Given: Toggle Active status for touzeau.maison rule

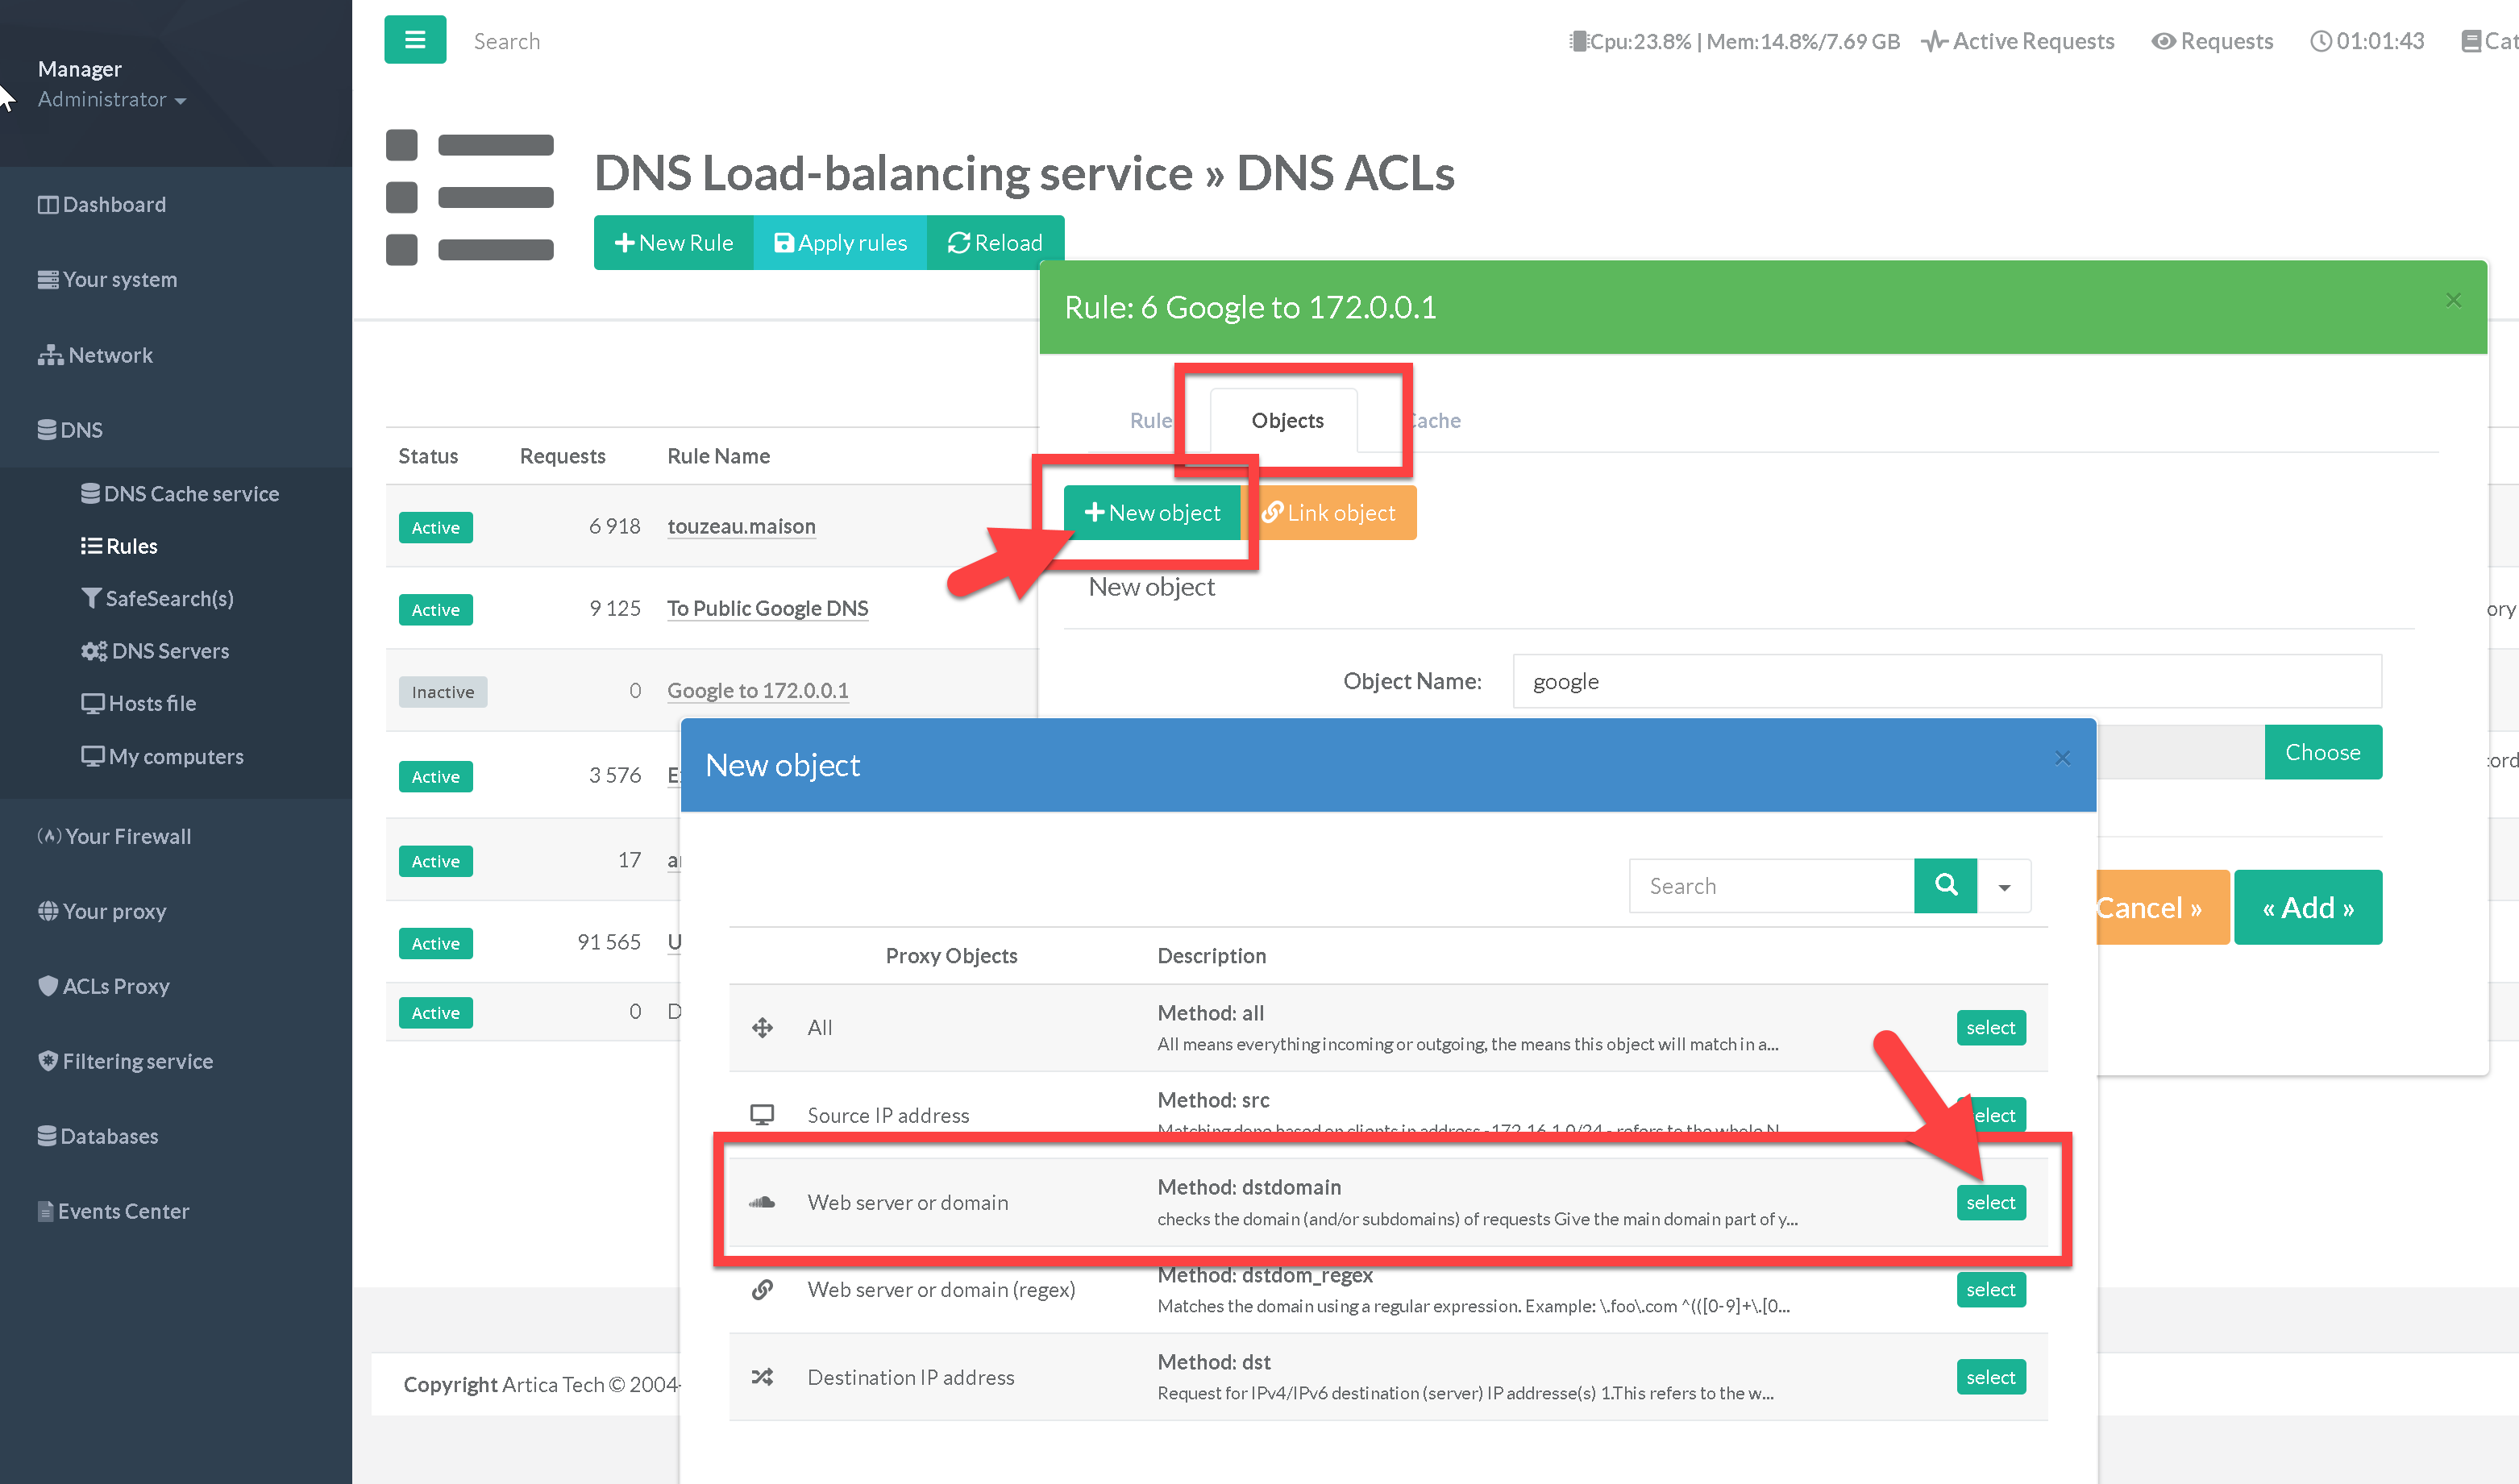Looking at the screenshot, I should (x=435, y=527).
